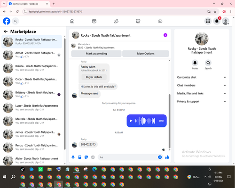Click Rocky's apartment profile picture in right panel

point(202,39)
